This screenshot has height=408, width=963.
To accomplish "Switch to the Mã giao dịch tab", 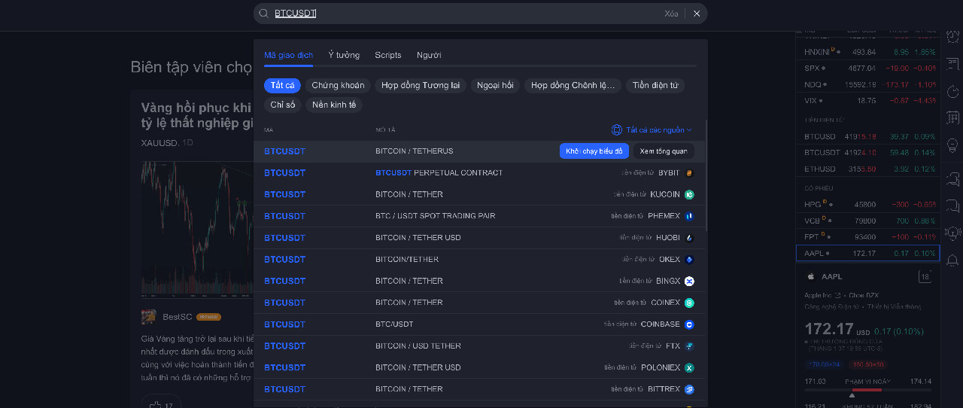I will point(288,55).
